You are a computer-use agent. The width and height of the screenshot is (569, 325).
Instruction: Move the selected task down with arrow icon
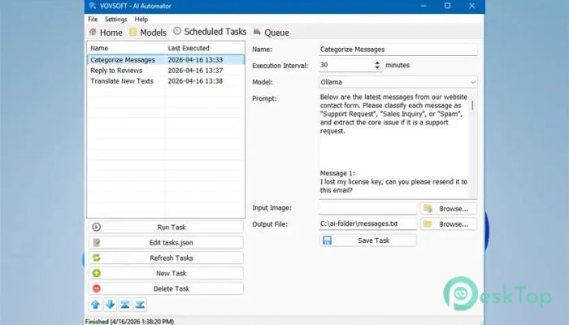tap(111, 305)
